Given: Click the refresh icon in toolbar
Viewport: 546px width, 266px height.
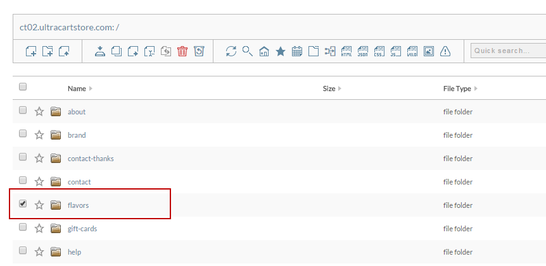Looking at the screenshot, I should tap(231, 51).
